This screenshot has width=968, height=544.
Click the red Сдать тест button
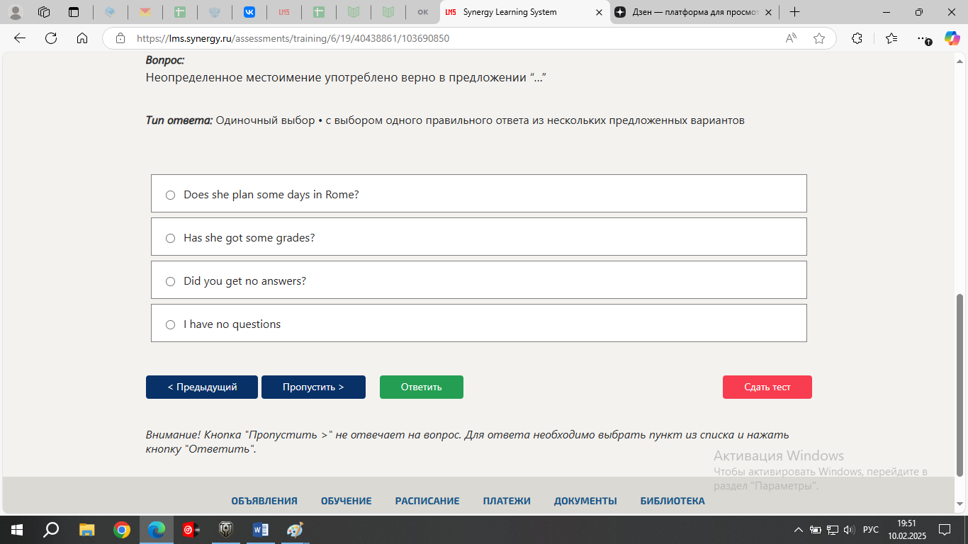point(767,387)
